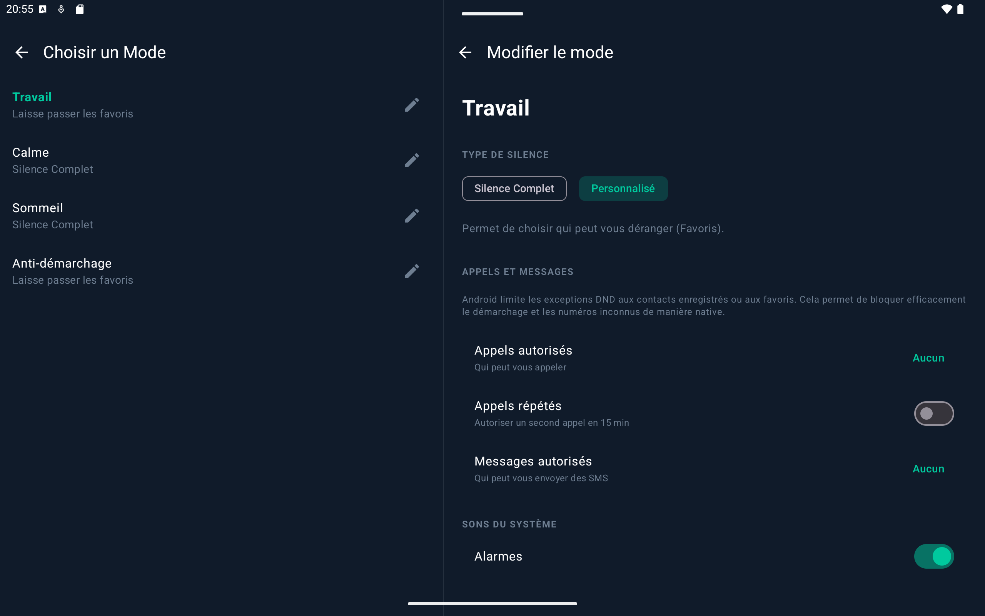Image resolution: width=985 pixels, height=616 pixels.
Task: Edit the Travail mode with the pencil icon
Action: coord(412,105)
